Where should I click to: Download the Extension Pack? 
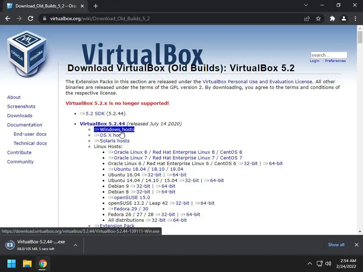[x=115, y=226]
